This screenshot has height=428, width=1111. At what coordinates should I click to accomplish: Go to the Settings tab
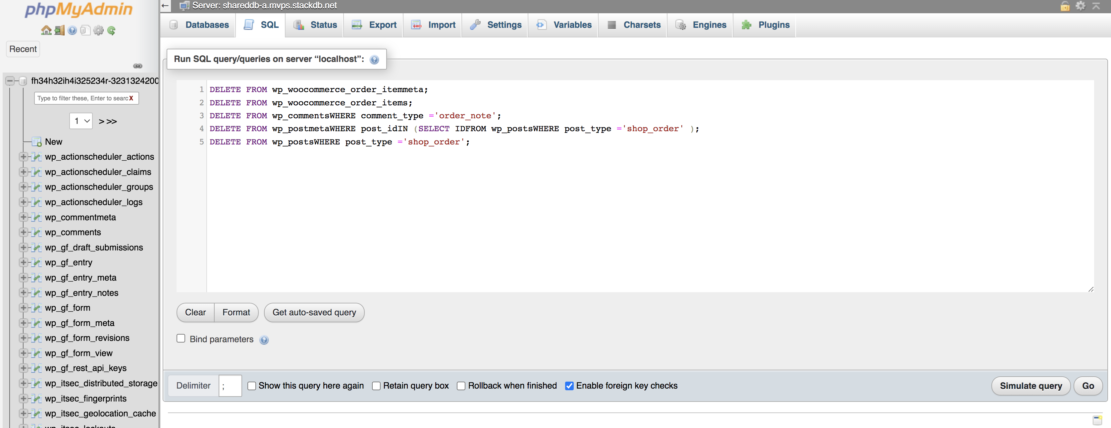click(x=495, y=25)
